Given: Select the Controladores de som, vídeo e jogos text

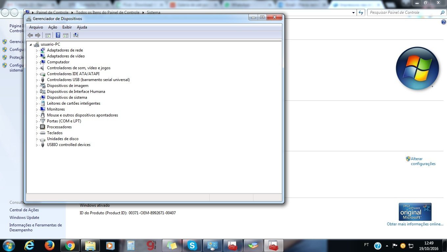Looking at the screenshot, I should click(79, 68).
